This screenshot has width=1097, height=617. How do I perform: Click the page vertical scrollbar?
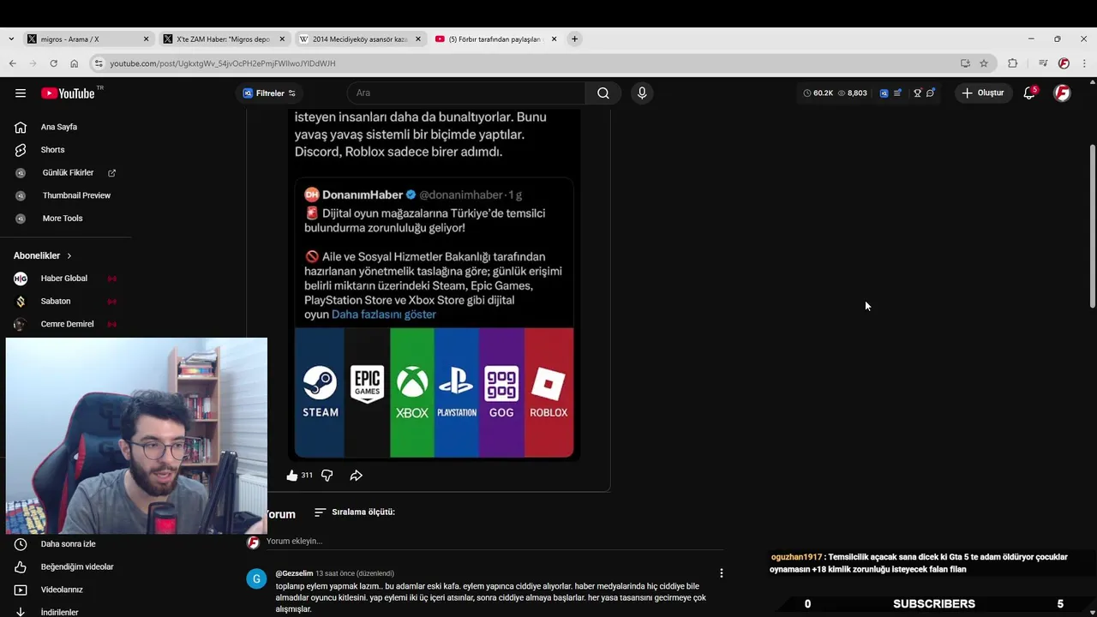click(x=1092, y=226)
